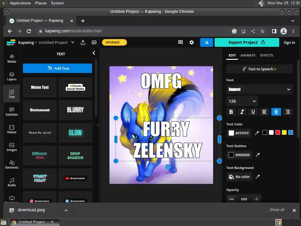The width and height of the screenshot is (301, 226).
Task: Open the Elements sidebar panel
Action: click(x=12, y=165)
